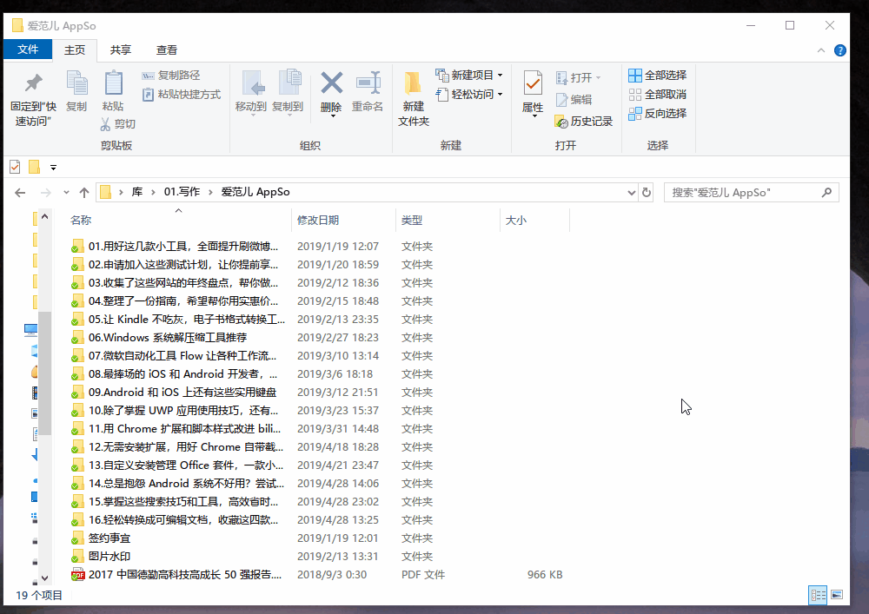Click the blue help question mark icon
Viewport: 869px width, 614px height.
tap(840, 50)
